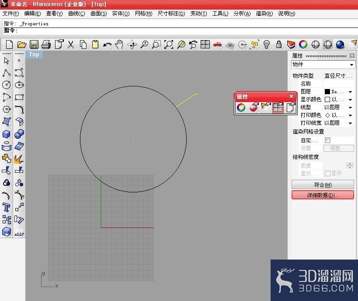Open the 曲线(C) menu
Screen dimensions: 358x301
click(76, 14)
